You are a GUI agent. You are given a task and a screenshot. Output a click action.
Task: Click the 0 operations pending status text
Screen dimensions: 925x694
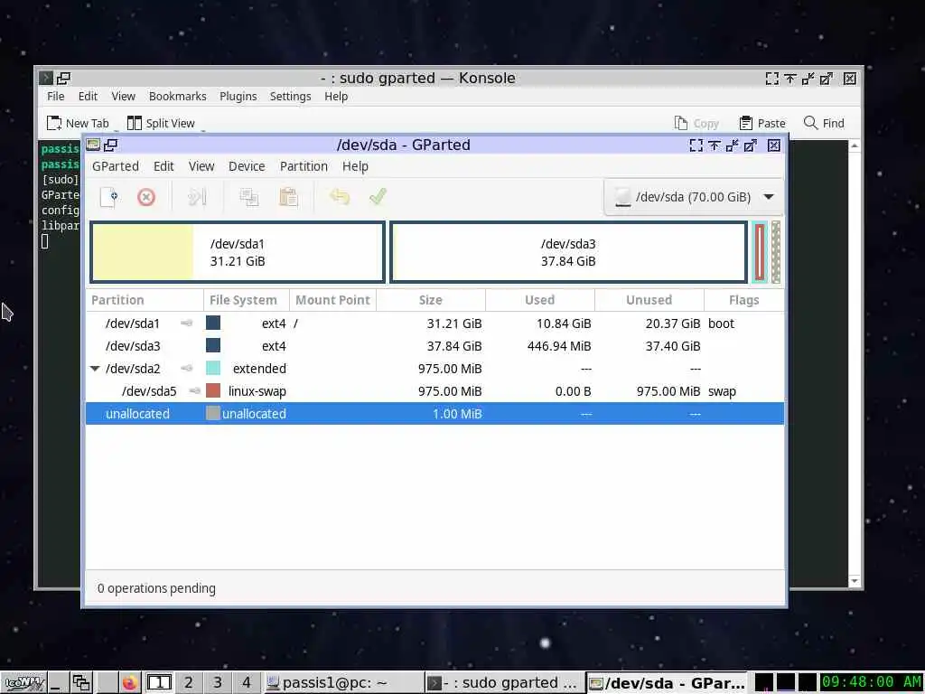(x=156, y=588)
